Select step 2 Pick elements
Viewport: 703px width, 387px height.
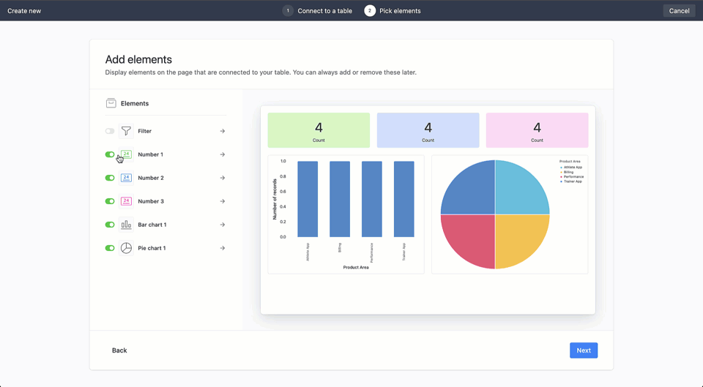393,11
